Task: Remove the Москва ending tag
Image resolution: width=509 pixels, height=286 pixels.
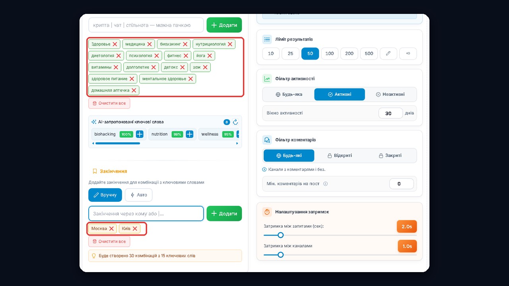Action: point(111,228)
